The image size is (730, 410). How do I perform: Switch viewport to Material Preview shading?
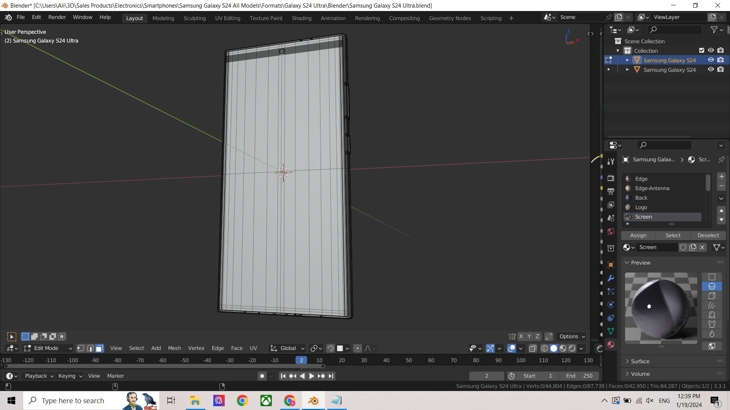point(563,348)
